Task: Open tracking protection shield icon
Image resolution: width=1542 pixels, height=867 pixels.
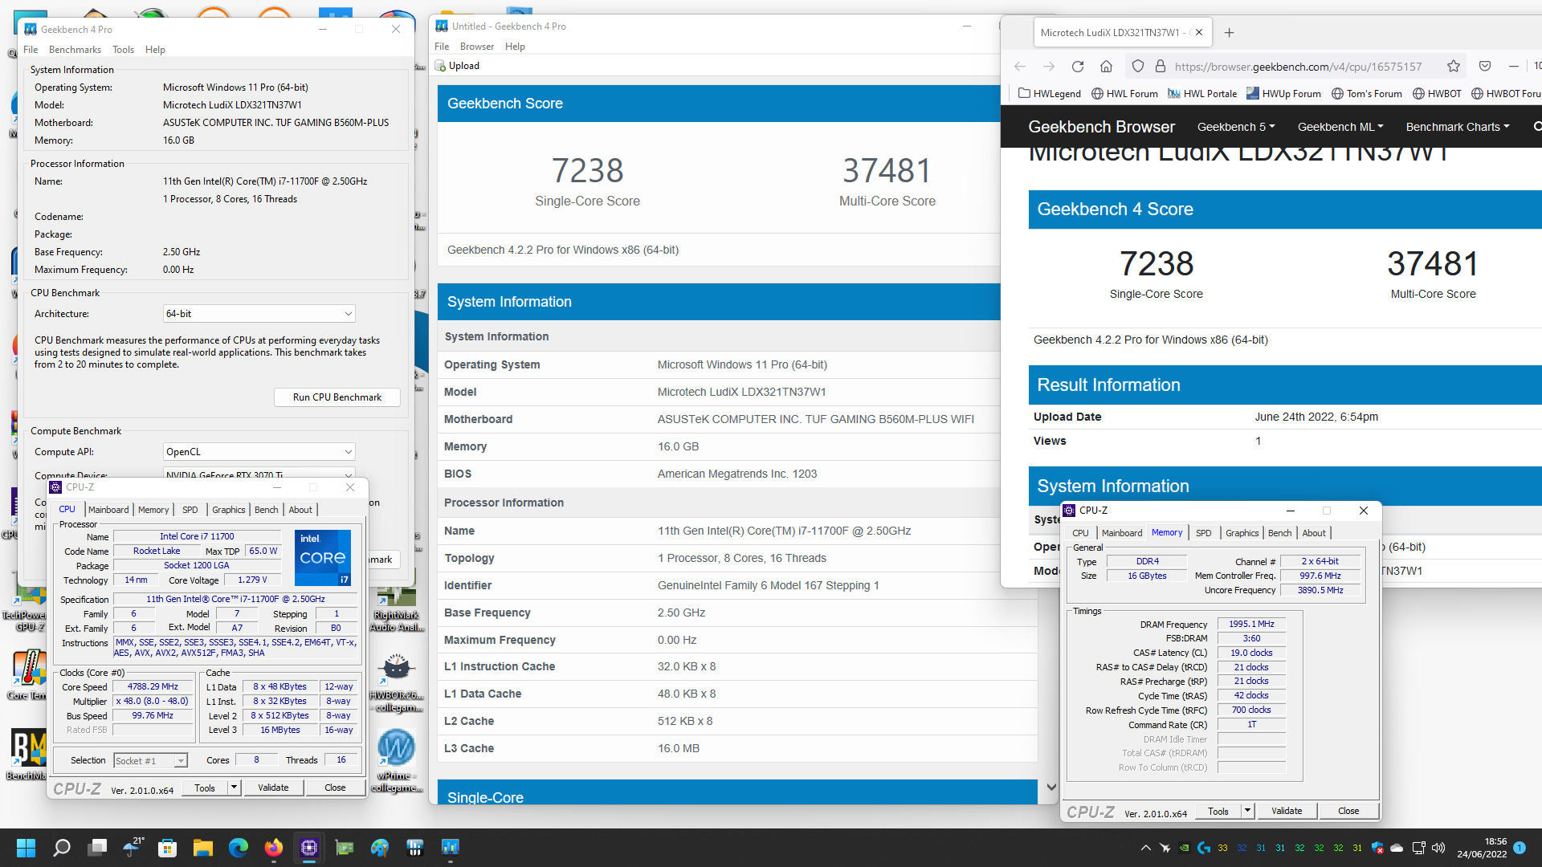Action: pos(1137,67)
